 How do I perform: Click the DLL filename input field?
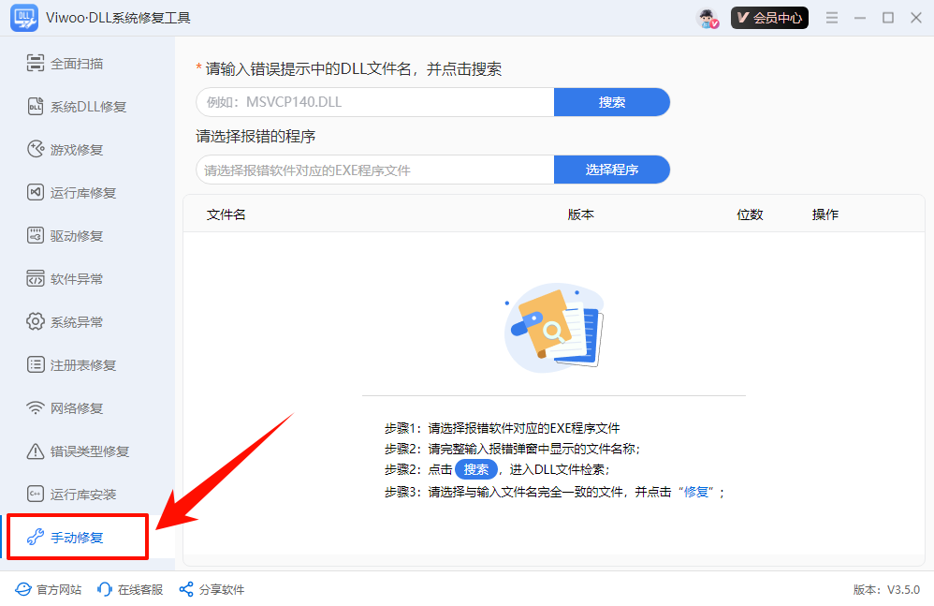pos(374,101)
